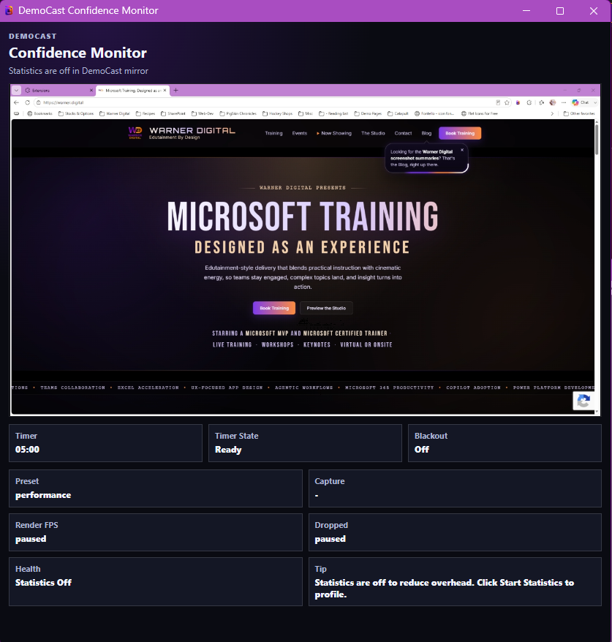Open the PigSkin Chronicles bookmark folder

click(x=238, y=113)
